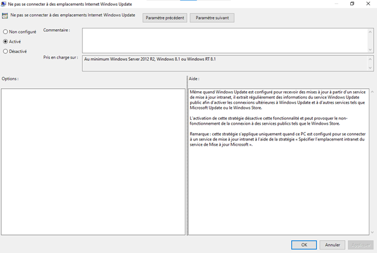The height and width of the screenshot is (253, 377).
Task: Click the Paramètre précédent button
Action: coord(165,18)
